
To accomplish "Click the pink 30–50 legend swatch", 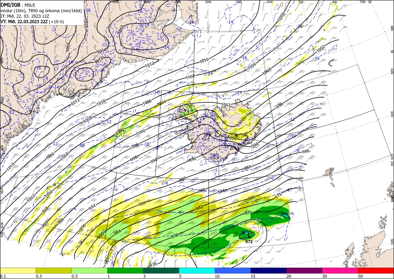I will point(340,270).
